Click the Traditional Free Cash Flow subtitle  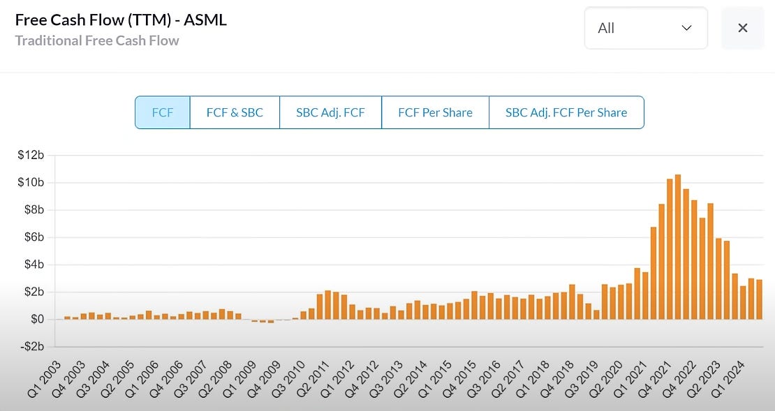pyautogui.click(x=97, y=41)
